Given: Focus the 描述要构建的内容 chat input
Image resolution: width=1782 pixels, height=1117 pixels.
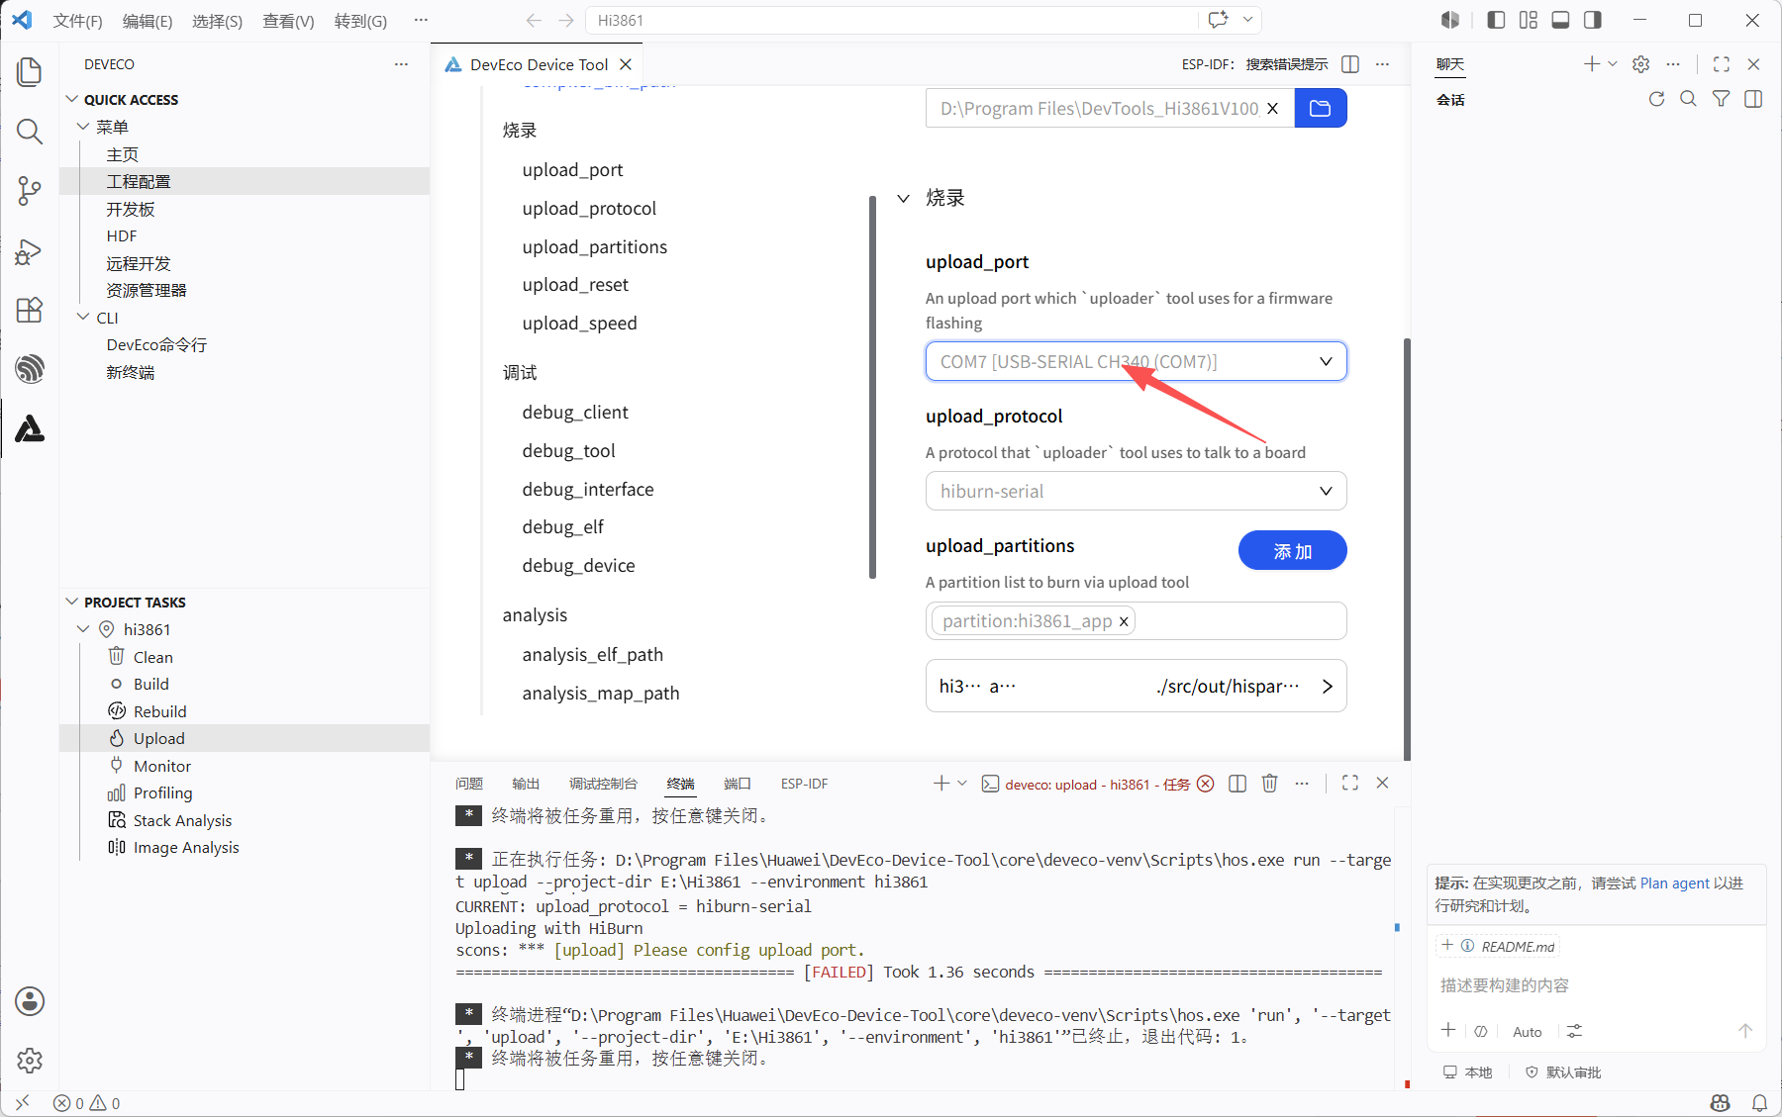Looking at the screenshot, I should click(x=1594, y=985).
